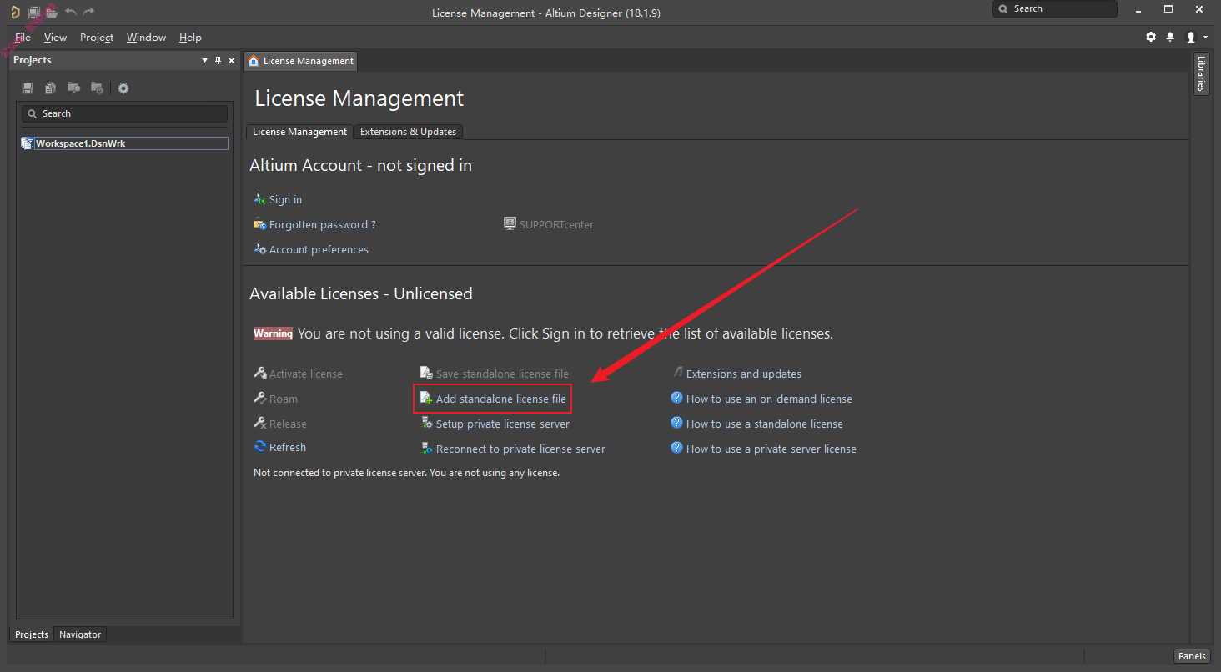Image resolution: width=1221 pixels, height=672 pixels.
Task: Focus the title bar Search field
Action: pyautogui.click(x=1055, y=8)
